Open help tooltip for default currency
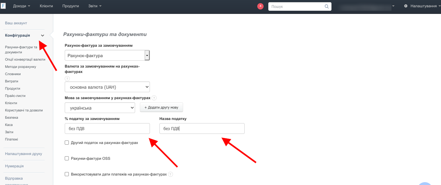 coord(67,79)
